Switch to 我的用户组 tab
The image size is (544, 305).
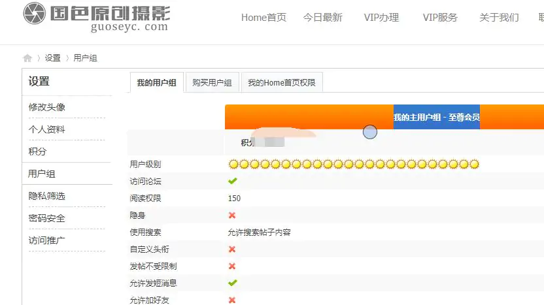(156, 82)
